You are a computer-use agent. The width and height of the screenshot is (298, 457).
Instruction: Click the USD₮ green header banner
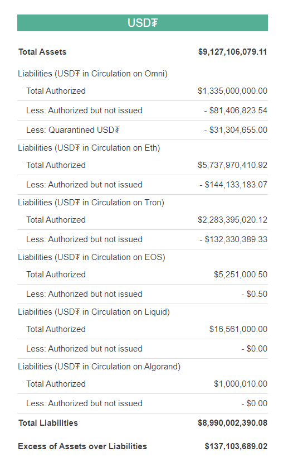pyautogui.click(x=142, y=23)
